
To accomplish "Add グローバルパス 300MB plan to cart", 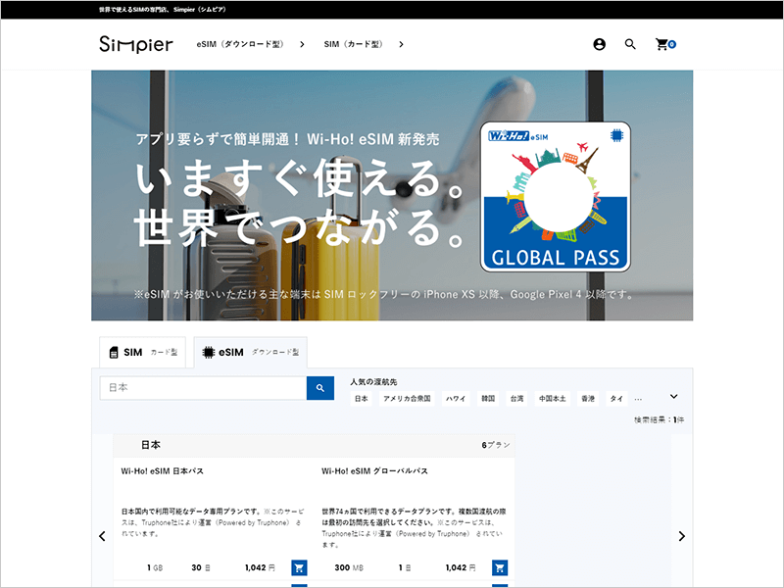I will 500,567.
